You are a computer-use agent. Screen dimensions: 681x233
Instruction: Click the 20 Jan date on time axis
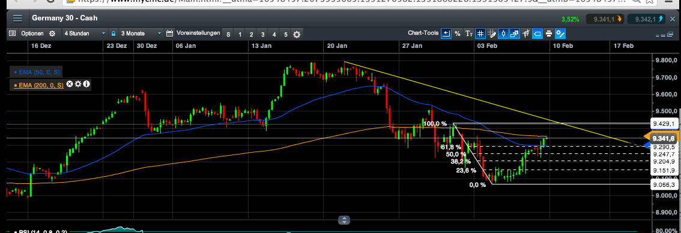tap(337, 46)
